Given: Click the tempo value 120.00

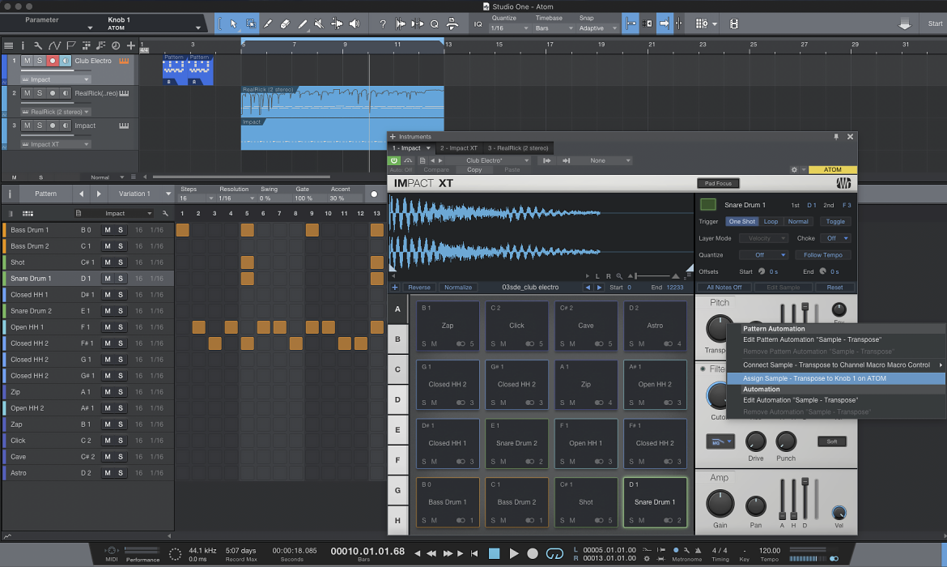Looking at the screenshot, I should 770,551.
